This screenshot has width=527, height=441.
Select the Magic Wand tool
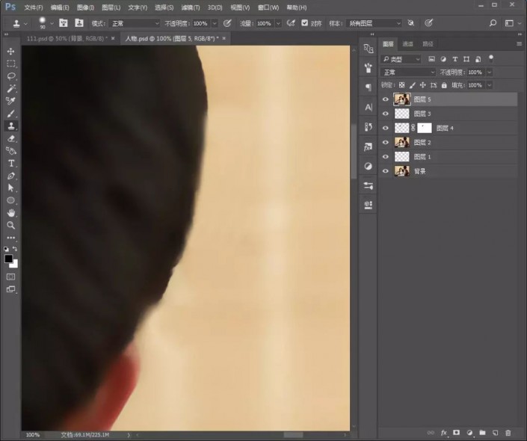[x=10, y=88]
